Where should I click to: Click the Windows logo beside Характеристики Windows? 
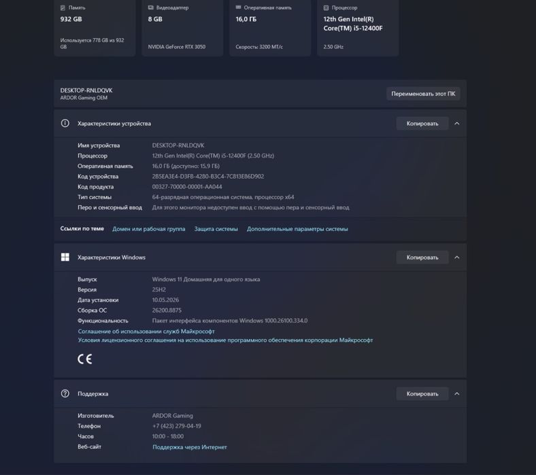[x=65, y=257]
